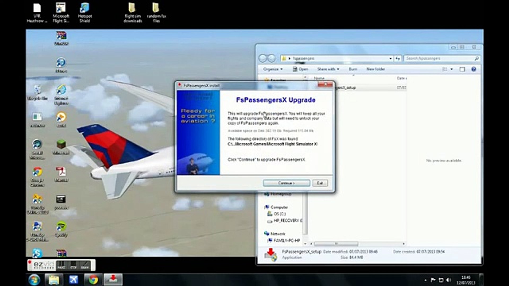
Task: Click the Ezvid draw button
Action: pyautogui.click(x=85, y=265)
